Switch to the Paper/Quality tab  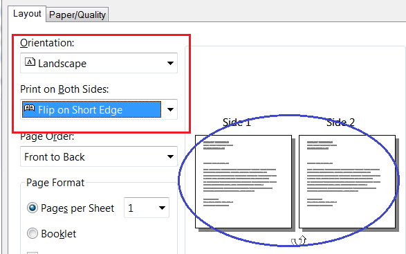[x=77, y=15]
